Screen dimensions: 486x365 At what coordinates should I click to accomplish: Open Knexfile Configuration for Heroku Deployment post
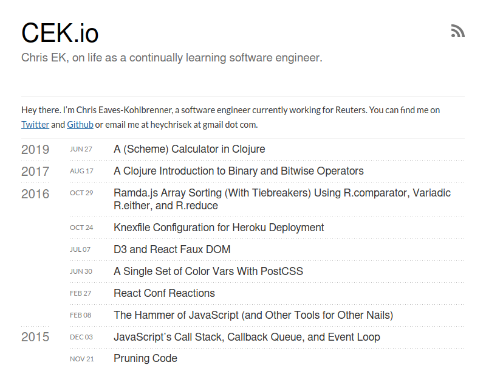(x=219, y=228)
